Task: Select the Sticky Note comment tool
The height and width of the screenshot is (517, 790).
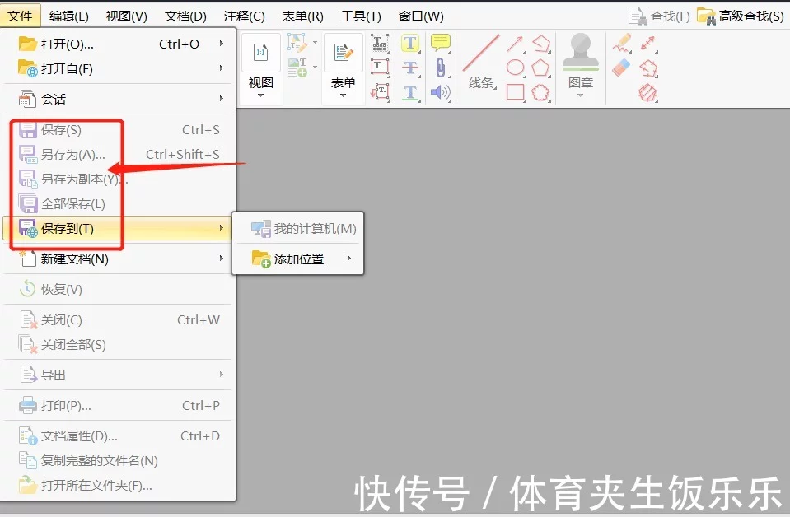Action: point(441,44)
